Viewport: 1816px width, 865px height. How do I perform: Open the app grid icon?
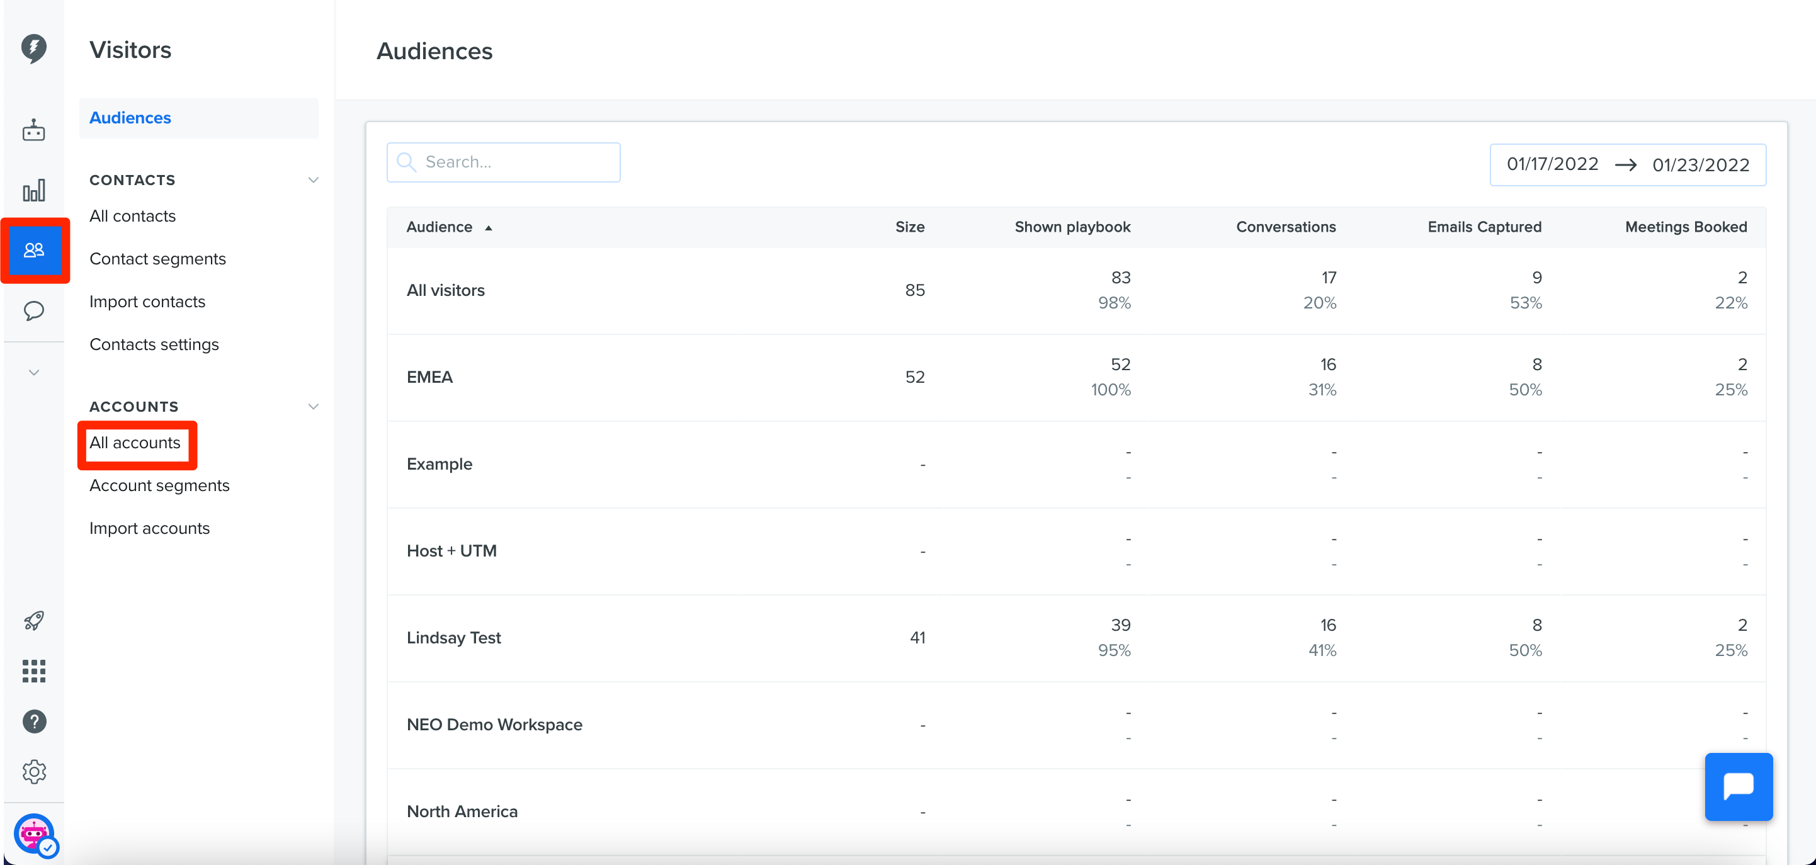point(34,671)
